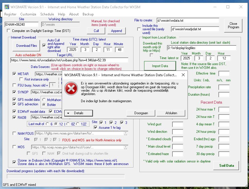Select Bohler GFS radio option

coord(44,105)
